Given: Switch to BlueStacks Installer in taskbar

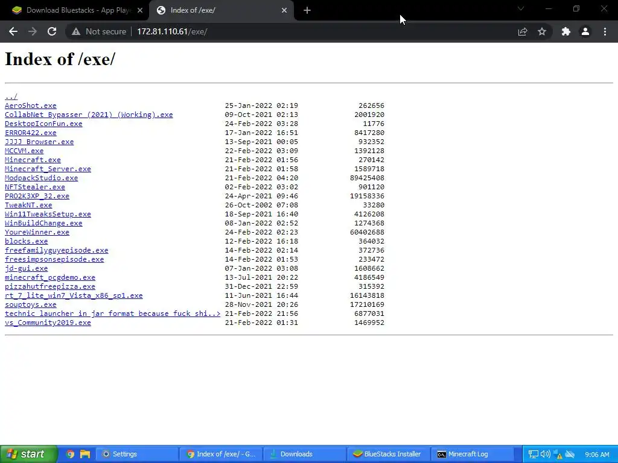Looking at the screenshot, I should click(388, 454).
